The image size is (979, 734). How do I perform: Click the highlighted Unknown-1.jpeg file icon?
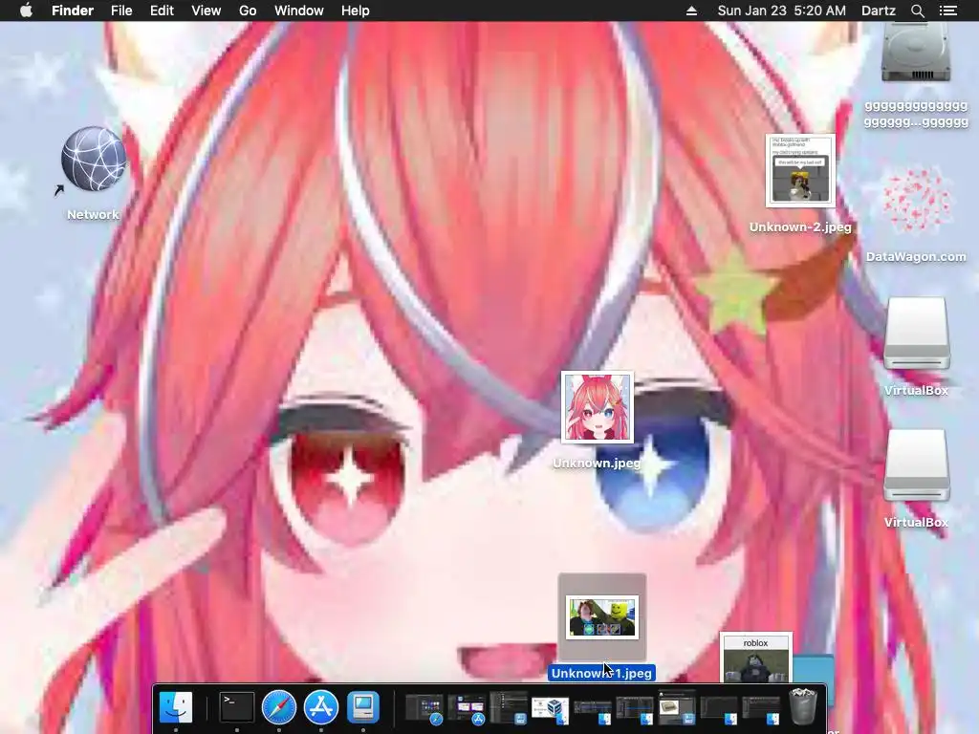[602, 617]
